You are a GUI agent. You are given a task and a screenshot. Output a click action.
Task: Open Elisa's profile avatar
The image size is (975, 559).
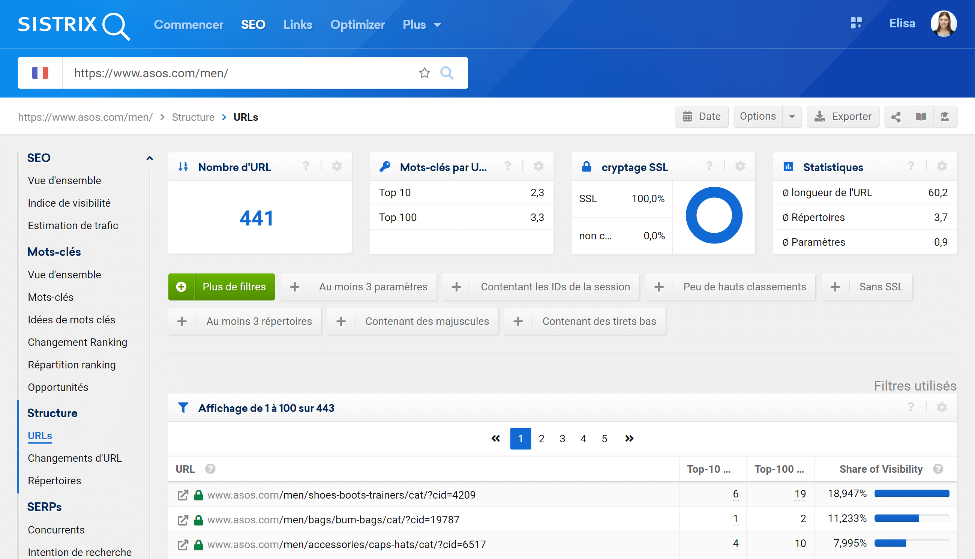click(943, 23)
